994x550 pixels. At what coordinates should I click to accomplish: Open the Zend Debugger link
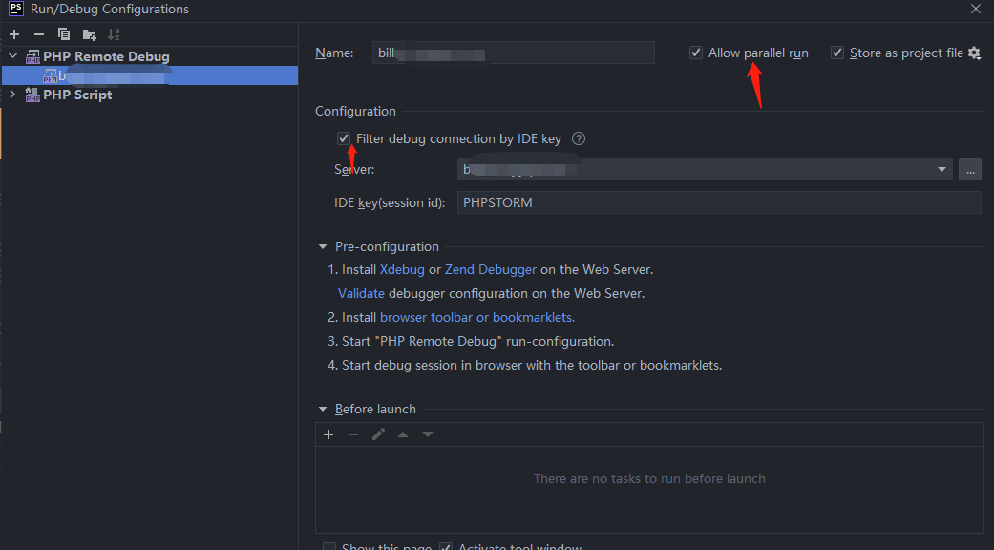click(x=491, y=270)
